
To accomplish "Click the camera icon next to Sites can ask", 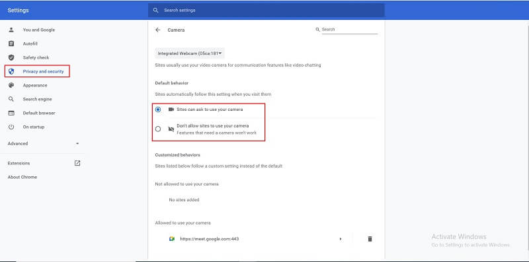I will (x=171, y=110).
